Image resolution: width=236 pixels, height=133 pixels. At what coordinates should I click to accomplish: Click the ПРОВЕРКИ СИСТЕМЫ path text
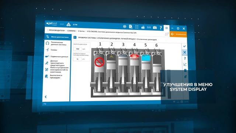(x=87, y=38)
